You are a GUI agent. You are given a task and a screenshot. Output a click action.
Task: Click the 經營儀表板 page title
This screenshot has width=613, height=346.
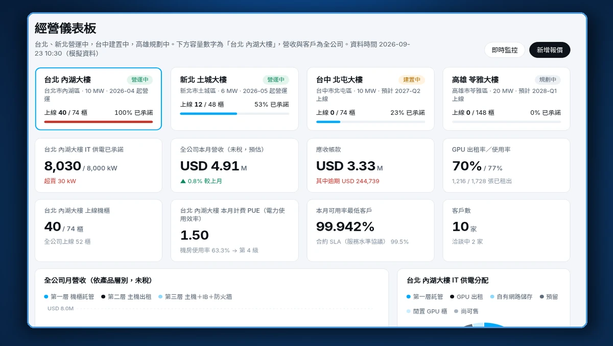pyautogui.click(x=65, y=28)
